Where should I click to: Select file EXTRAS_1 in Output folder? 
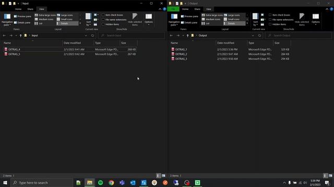230,49
